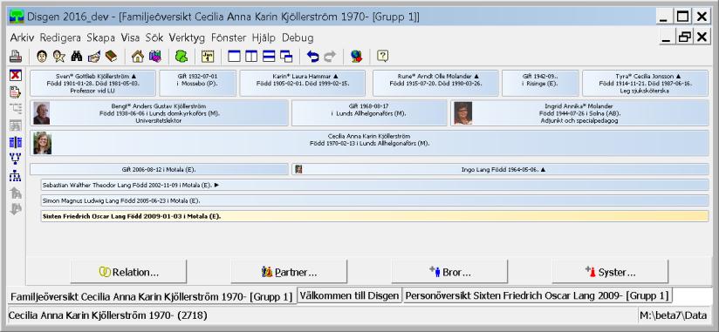Click the purple map icon in toolbar
Screen dimensions: 719x332
click(x=155, y=57)
